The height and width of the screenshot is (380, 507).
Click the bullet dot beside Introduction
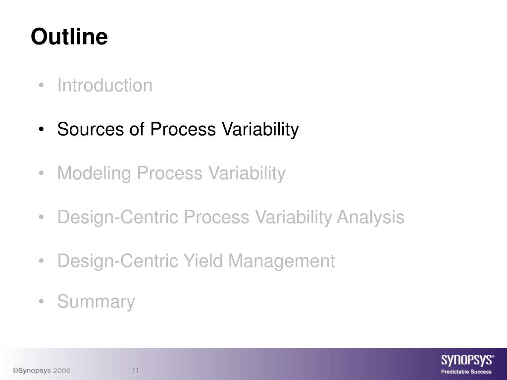pos(41,86)
